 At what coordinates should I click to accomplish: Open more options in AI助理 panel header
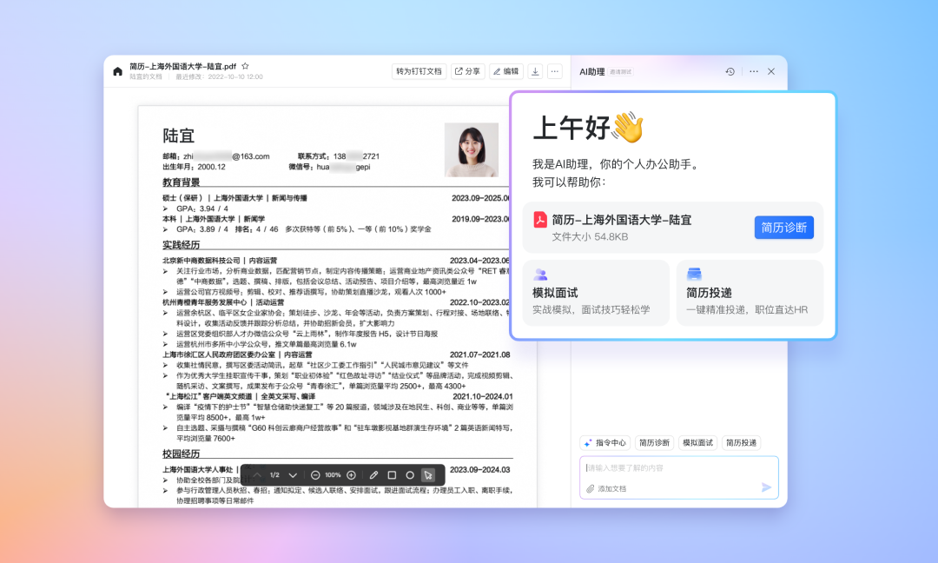click(753, 71)
